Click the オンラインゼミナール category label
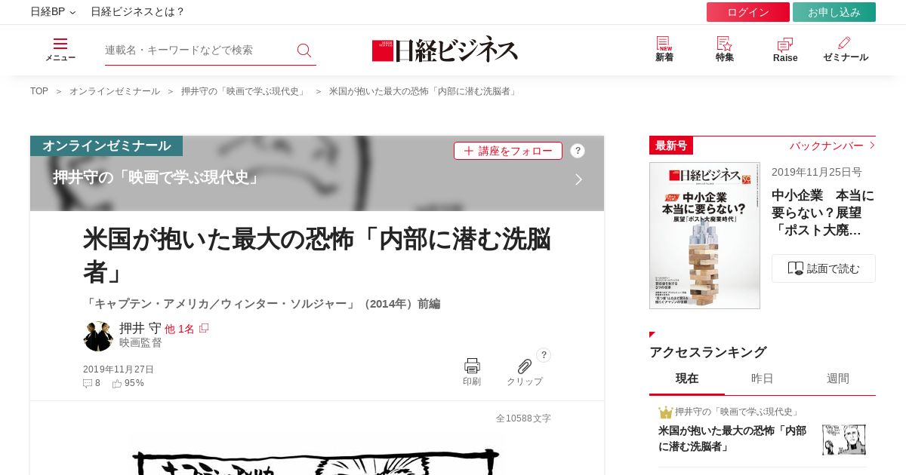The height and width of the screenshot is (475, 906). 106,146
